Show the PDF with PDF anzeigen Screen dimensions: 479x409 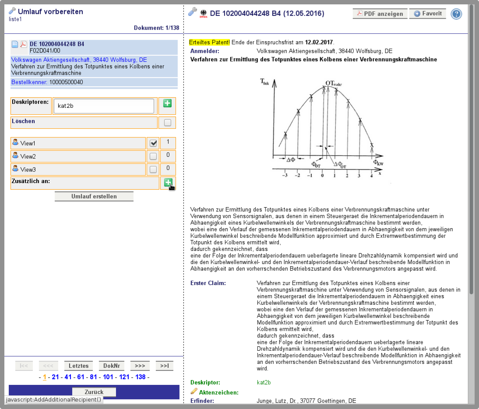click(x=380, y=14)
